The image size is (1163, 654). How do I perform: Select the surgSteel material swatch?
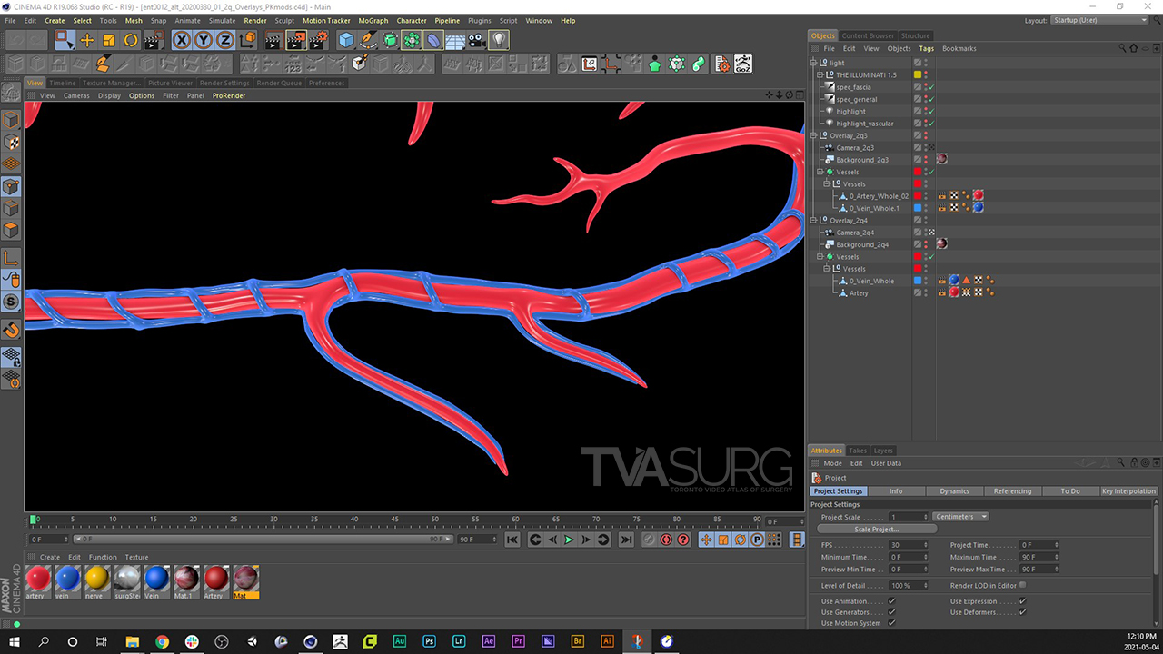point(126,581)
